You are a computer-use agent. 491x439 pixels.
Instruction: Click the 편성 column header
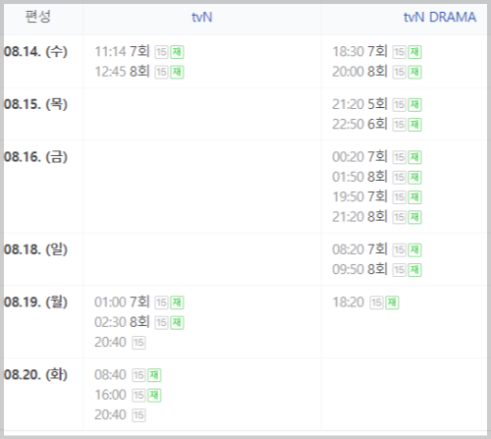[38, 17]
